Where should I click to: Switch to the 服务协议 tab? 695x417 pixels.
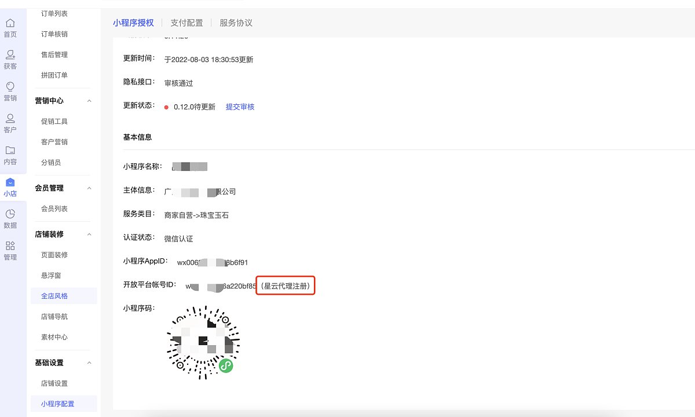(x=236, y=23)
